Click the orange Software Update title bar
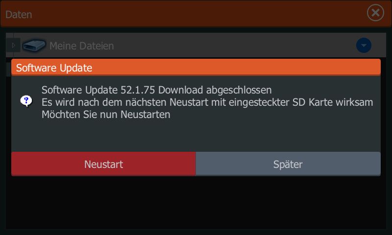392x235 pixels. [196, 67]
